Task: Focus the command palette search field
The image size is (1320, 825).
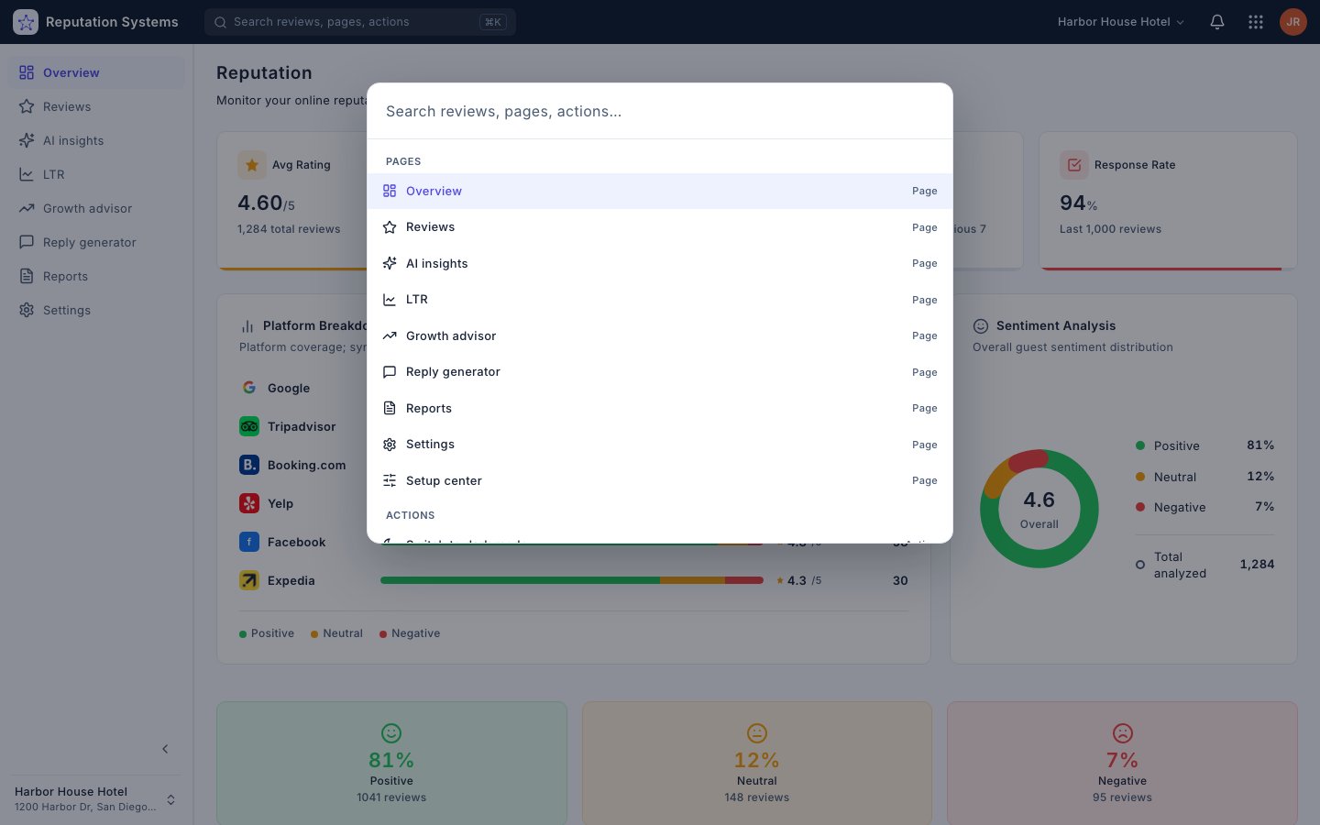Action: click(660, 111)
